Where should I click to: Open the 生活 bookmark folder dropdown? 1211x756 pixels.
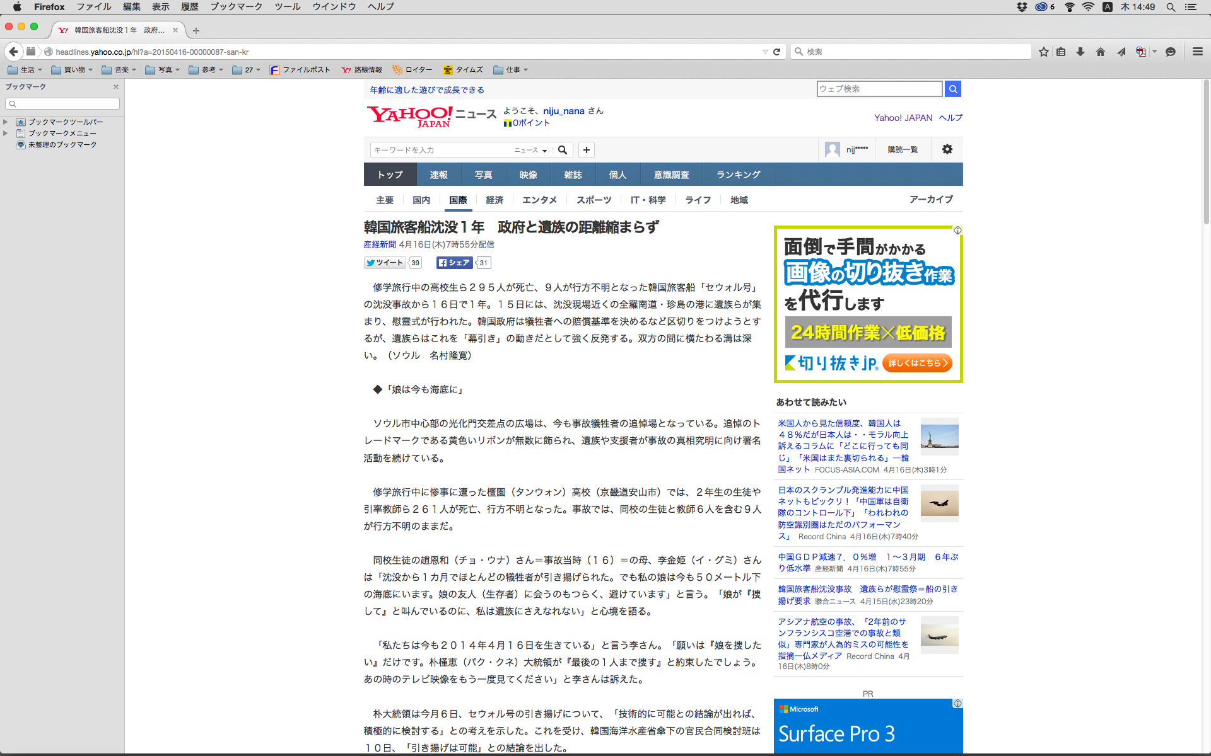coord(25,70)
